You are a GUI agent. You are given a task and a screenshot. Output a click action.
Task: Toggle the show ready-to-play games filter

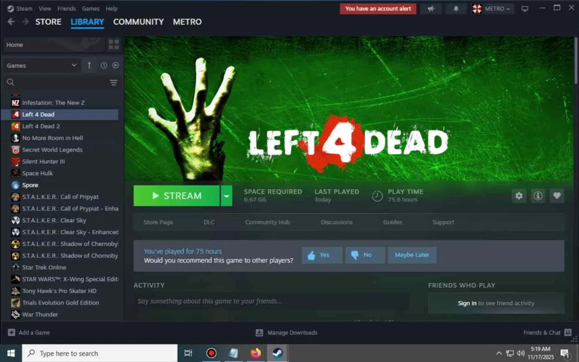[116, 66]
